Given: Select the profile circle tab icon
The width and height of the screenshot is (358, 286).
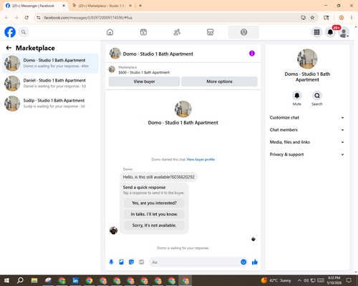Looking at the screenshot, I should coord(243,32).
